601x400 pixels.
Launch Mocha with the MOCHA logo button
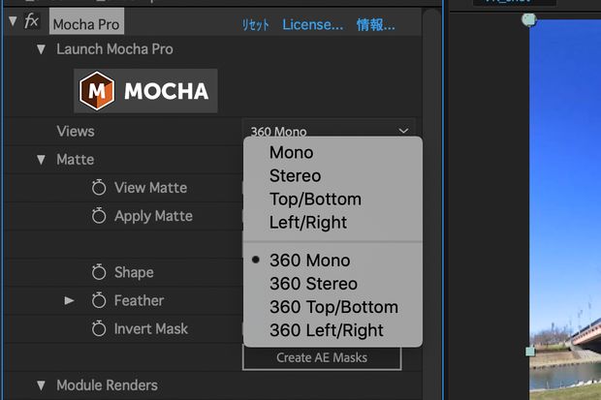(145, 91)
